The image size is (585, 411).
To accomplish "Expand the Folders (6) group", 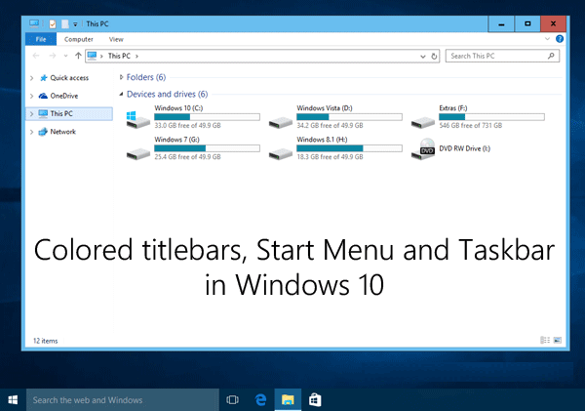I will pos(121,77).
